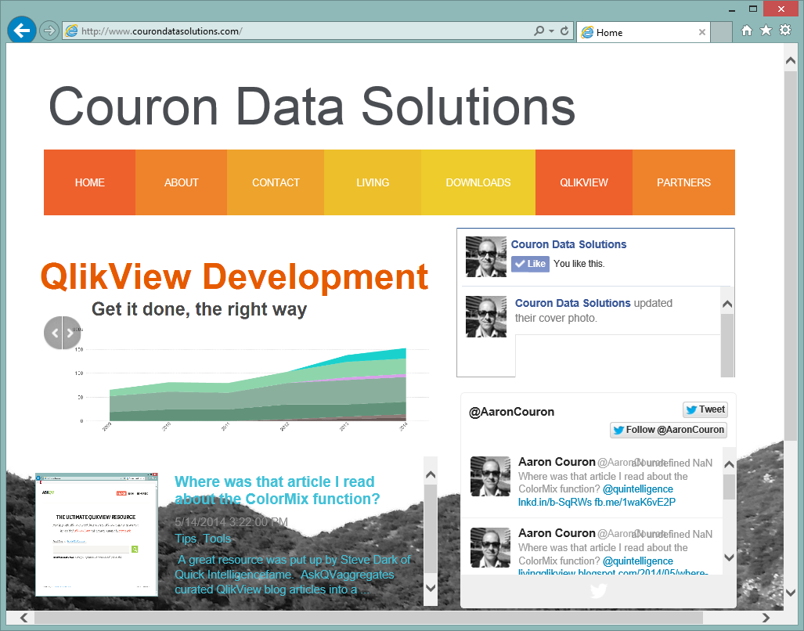Click the Couron Data Solutions site title
This screenshot has width=804, height=631.
[312, 106]
